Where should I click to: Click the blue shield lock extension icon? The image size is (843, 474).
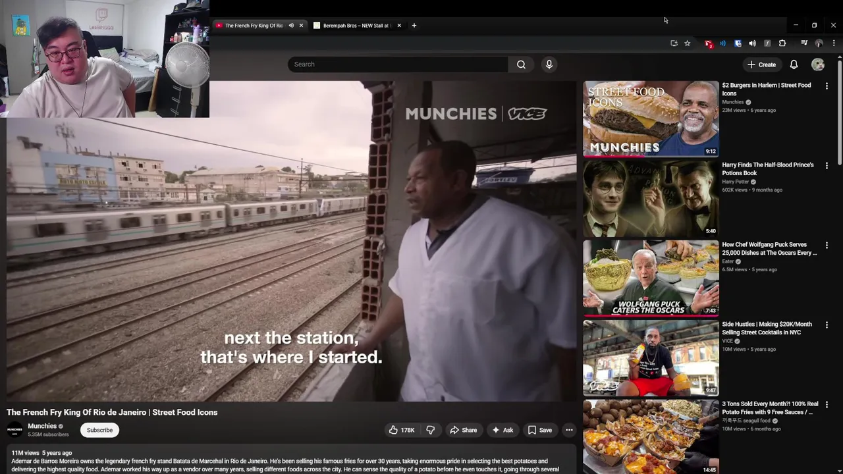tap(738, 43)
